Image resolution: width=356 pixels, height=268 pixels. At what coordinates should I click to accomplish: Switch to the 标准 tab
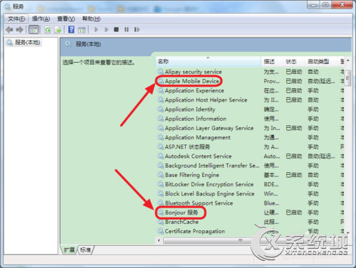tap(85, 250)
